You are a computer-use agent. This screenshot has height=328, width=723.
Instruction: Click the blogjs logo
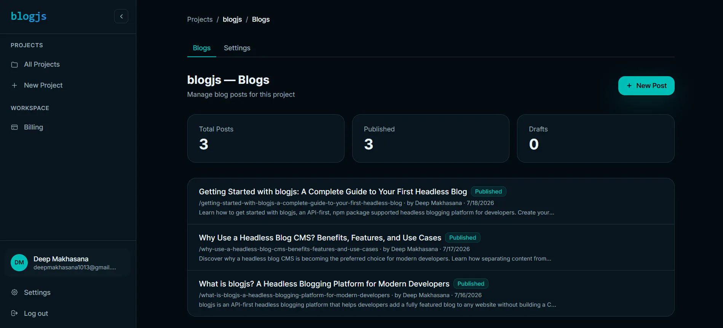[x=29, y=16]
